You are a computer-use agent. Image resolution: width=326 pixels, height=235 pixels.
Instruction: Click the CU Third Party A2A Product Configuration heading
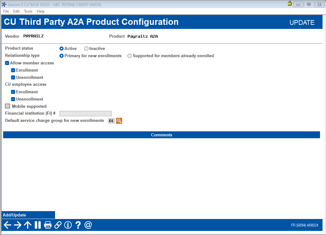coord(91,22)
